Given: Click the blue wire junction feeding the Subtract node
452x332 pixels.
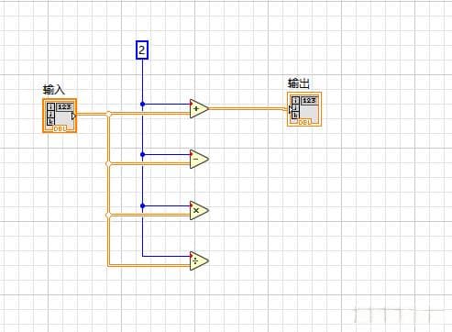Looking at the screenshot, I should (x=142, y=155).
